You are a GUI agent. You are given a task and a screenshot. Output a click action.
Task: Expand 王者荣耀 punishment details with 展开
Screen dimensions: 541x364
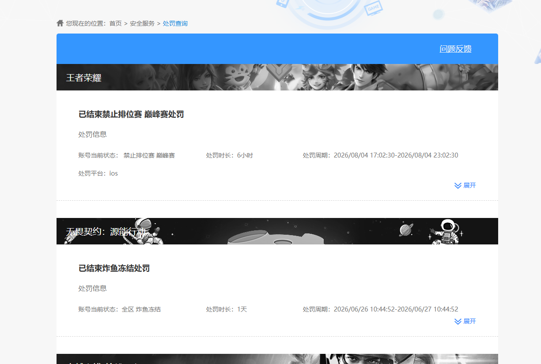pyautogui.click(x=465, y=185)
